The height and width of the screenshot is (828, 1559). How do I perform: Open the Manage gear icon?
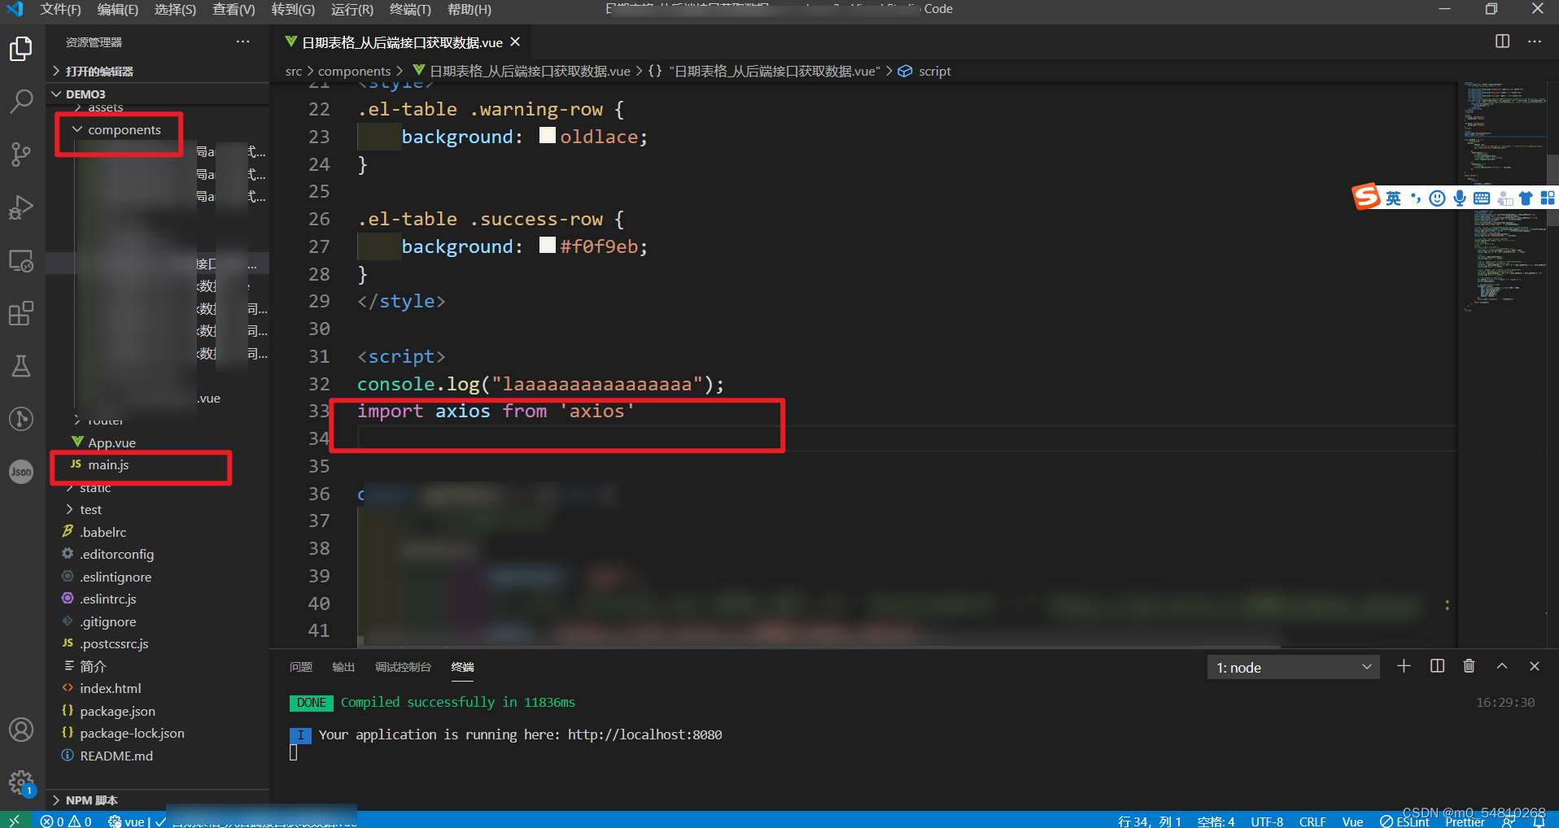tap(21, 783)
